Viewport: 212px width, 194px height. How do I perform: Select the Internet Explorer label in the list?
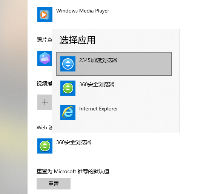pos(98,109)
